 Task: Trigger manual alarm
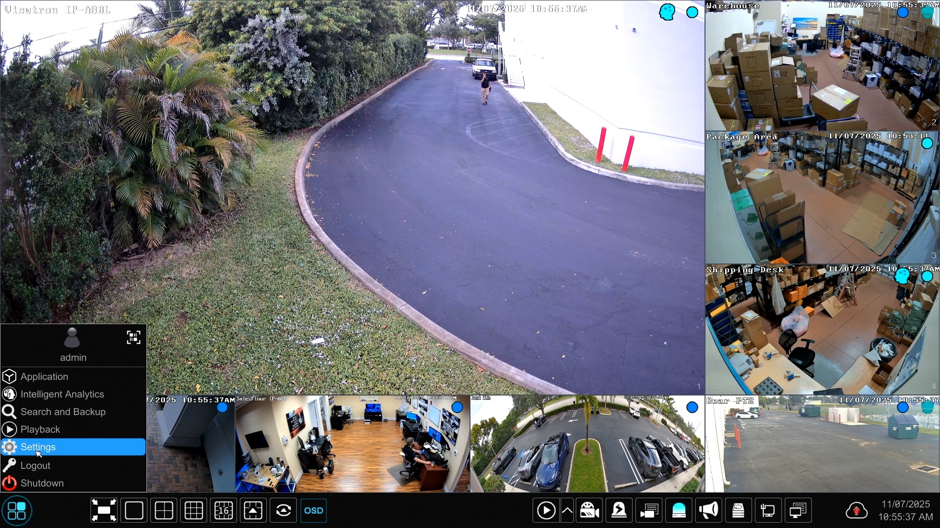(x=619, y=511)
